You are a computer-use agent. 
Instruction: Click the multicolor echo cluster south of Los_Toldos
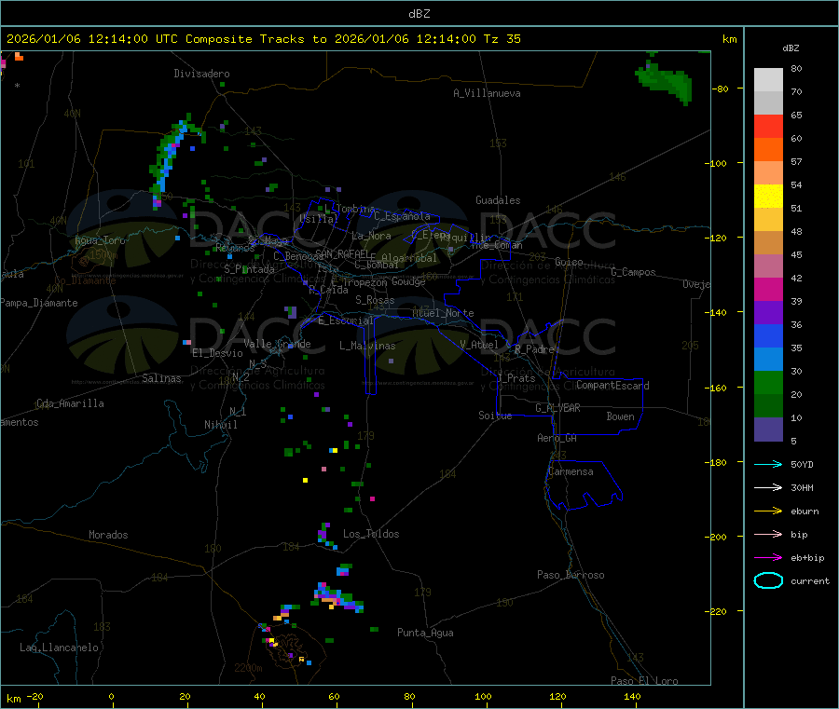338,598
